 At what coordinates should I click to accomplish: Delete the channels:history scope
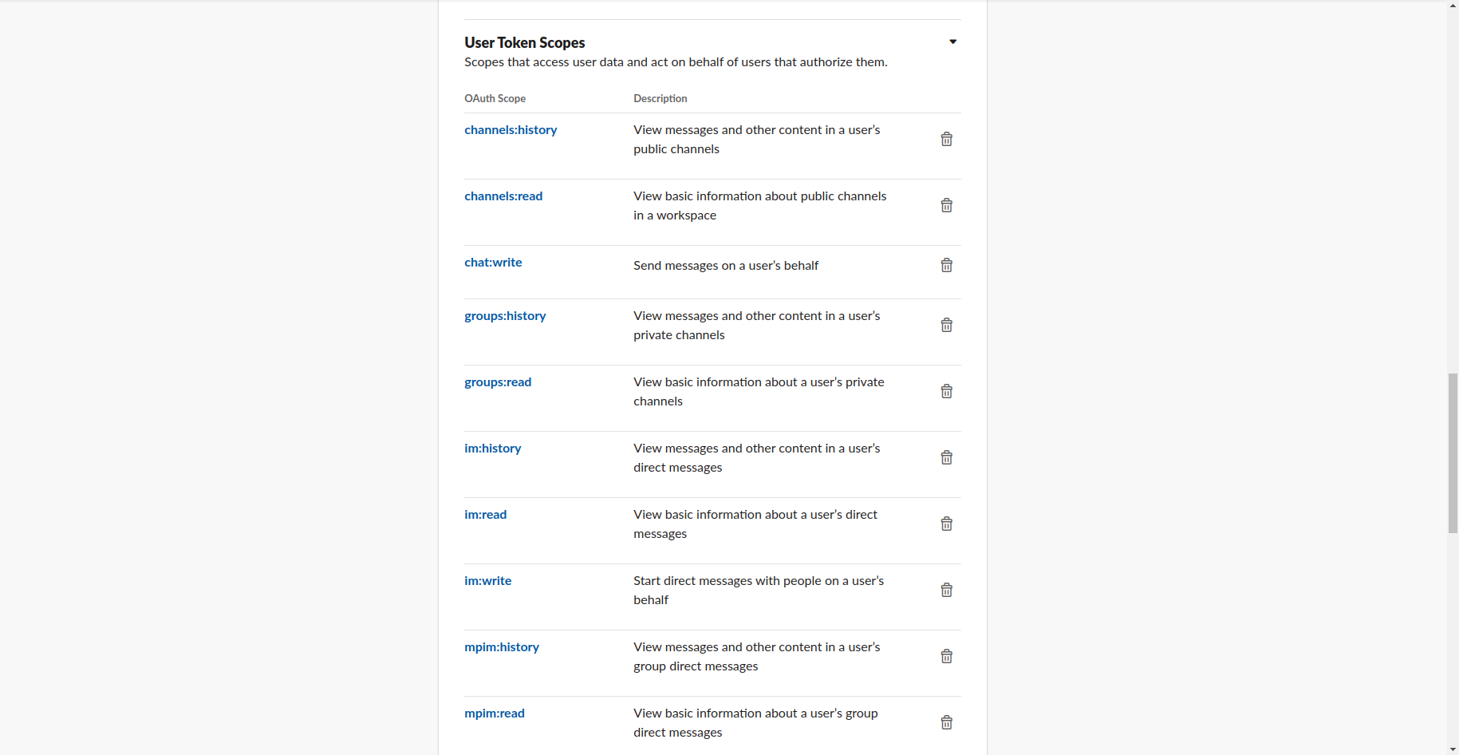[946, 140]
